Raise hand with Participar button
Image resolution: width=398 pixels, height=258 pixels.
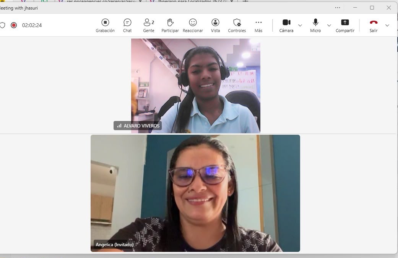click(x=170, y=25)
